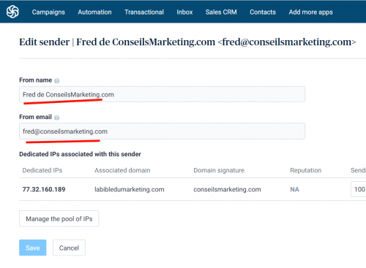Click the Sendinblue logo icon

point(12,12)
